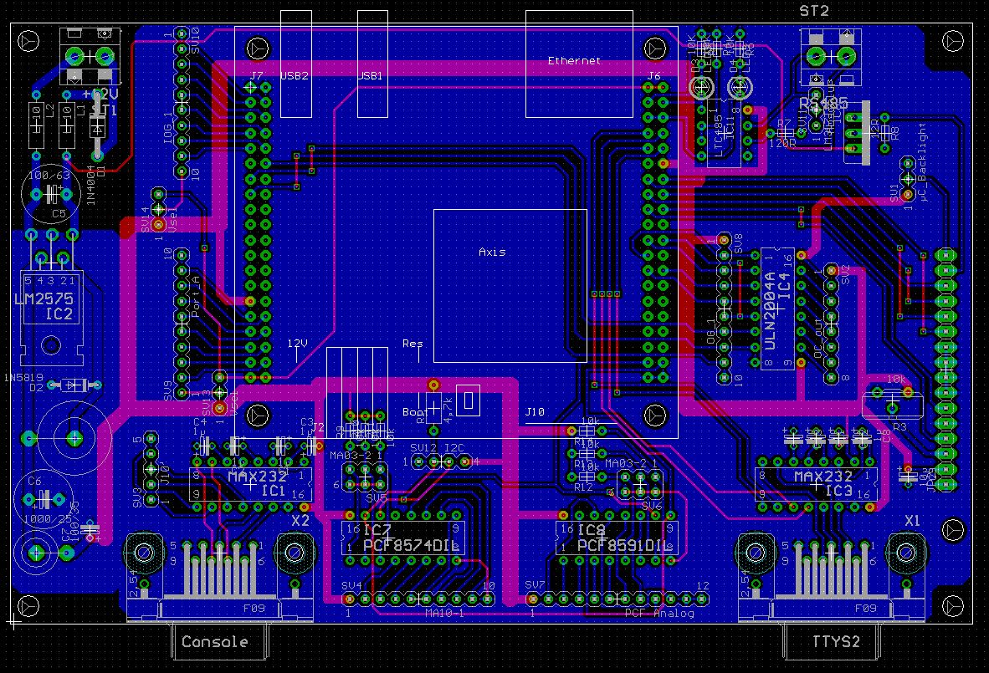Select capacitor C5 footprint
Screen dimensions: 989x673
pyautogui.click(x=51, y=194)
